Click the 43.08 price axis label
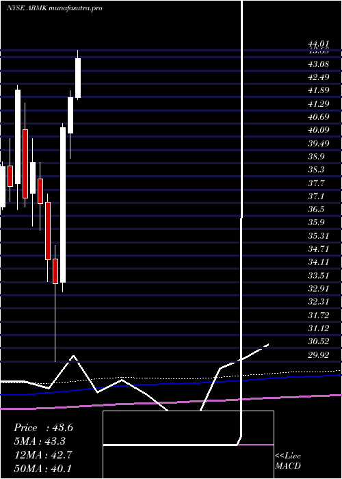 click(x=319, y=64)
